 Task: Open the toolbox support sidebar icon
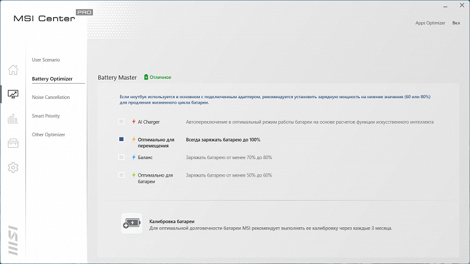(13, 143)
